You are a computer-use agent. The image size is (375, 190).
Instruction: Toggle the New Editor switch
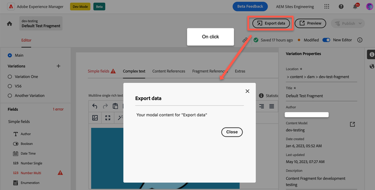(x=326, y=40)
